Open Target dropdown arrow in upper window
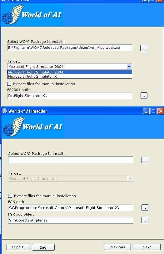164x254 pixels. pos(129,66)
